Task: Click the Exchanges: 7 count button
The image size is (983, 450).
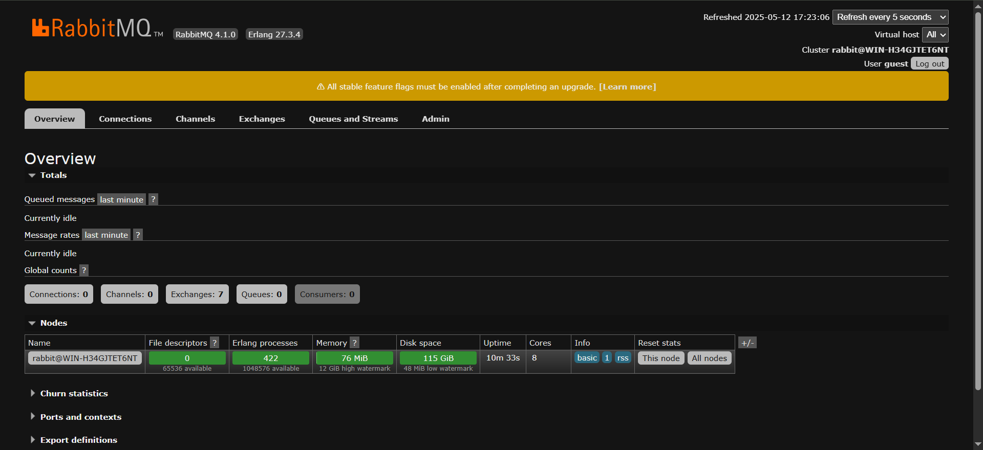Action: 197,294
